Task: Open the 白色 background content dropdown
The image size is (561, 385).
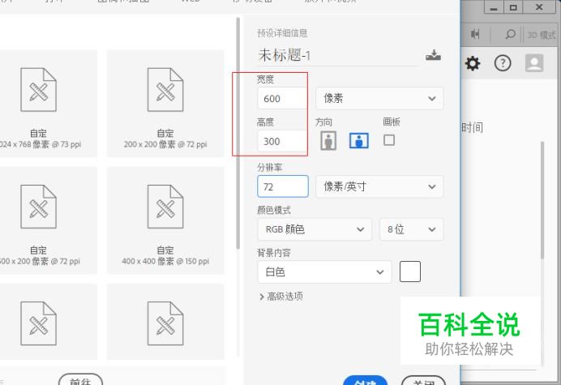Action: pos(324,272)
